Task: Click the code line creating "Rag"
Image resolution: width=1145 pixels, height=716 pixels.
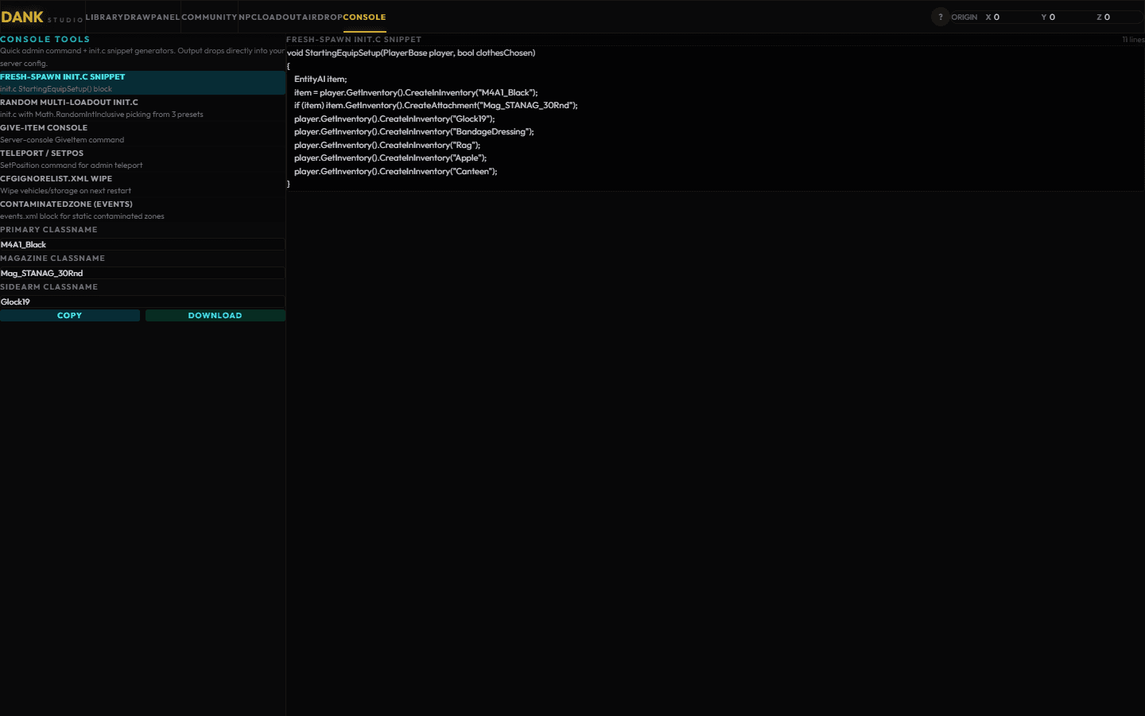Action: 387,145
